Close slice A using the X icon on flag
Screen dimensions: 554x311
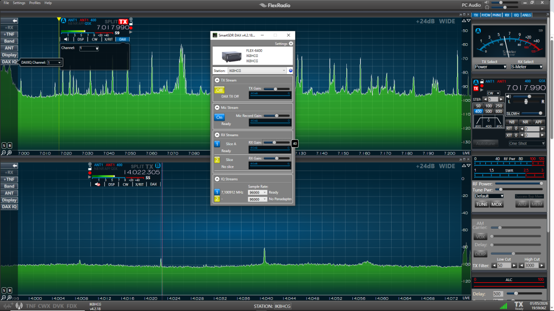131,20
